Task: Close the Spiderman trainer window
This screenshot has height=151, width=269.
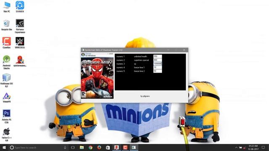Action: [184, 50]
